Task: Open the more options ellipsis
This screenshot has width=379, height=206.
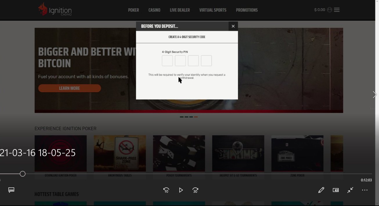Action: [365, 190]
